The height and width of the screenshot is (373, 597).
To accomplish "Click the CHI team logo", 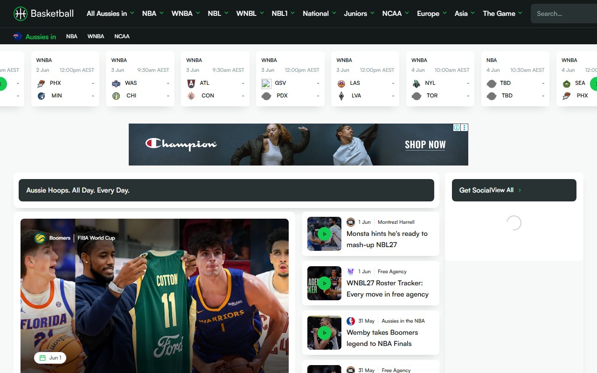I will click(x=116, y=96).
